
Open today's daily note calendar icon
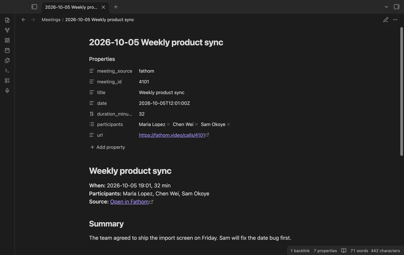click(x=7, y=50)
